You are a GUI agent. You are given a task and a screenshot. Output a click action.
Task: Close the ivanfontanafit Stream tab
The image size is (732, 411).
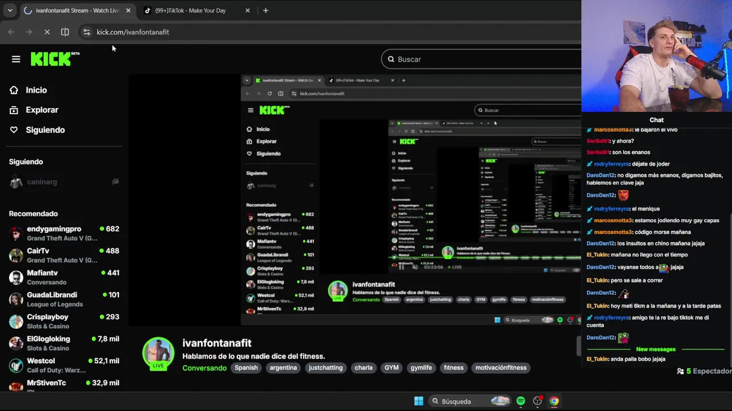click(128, 10)
